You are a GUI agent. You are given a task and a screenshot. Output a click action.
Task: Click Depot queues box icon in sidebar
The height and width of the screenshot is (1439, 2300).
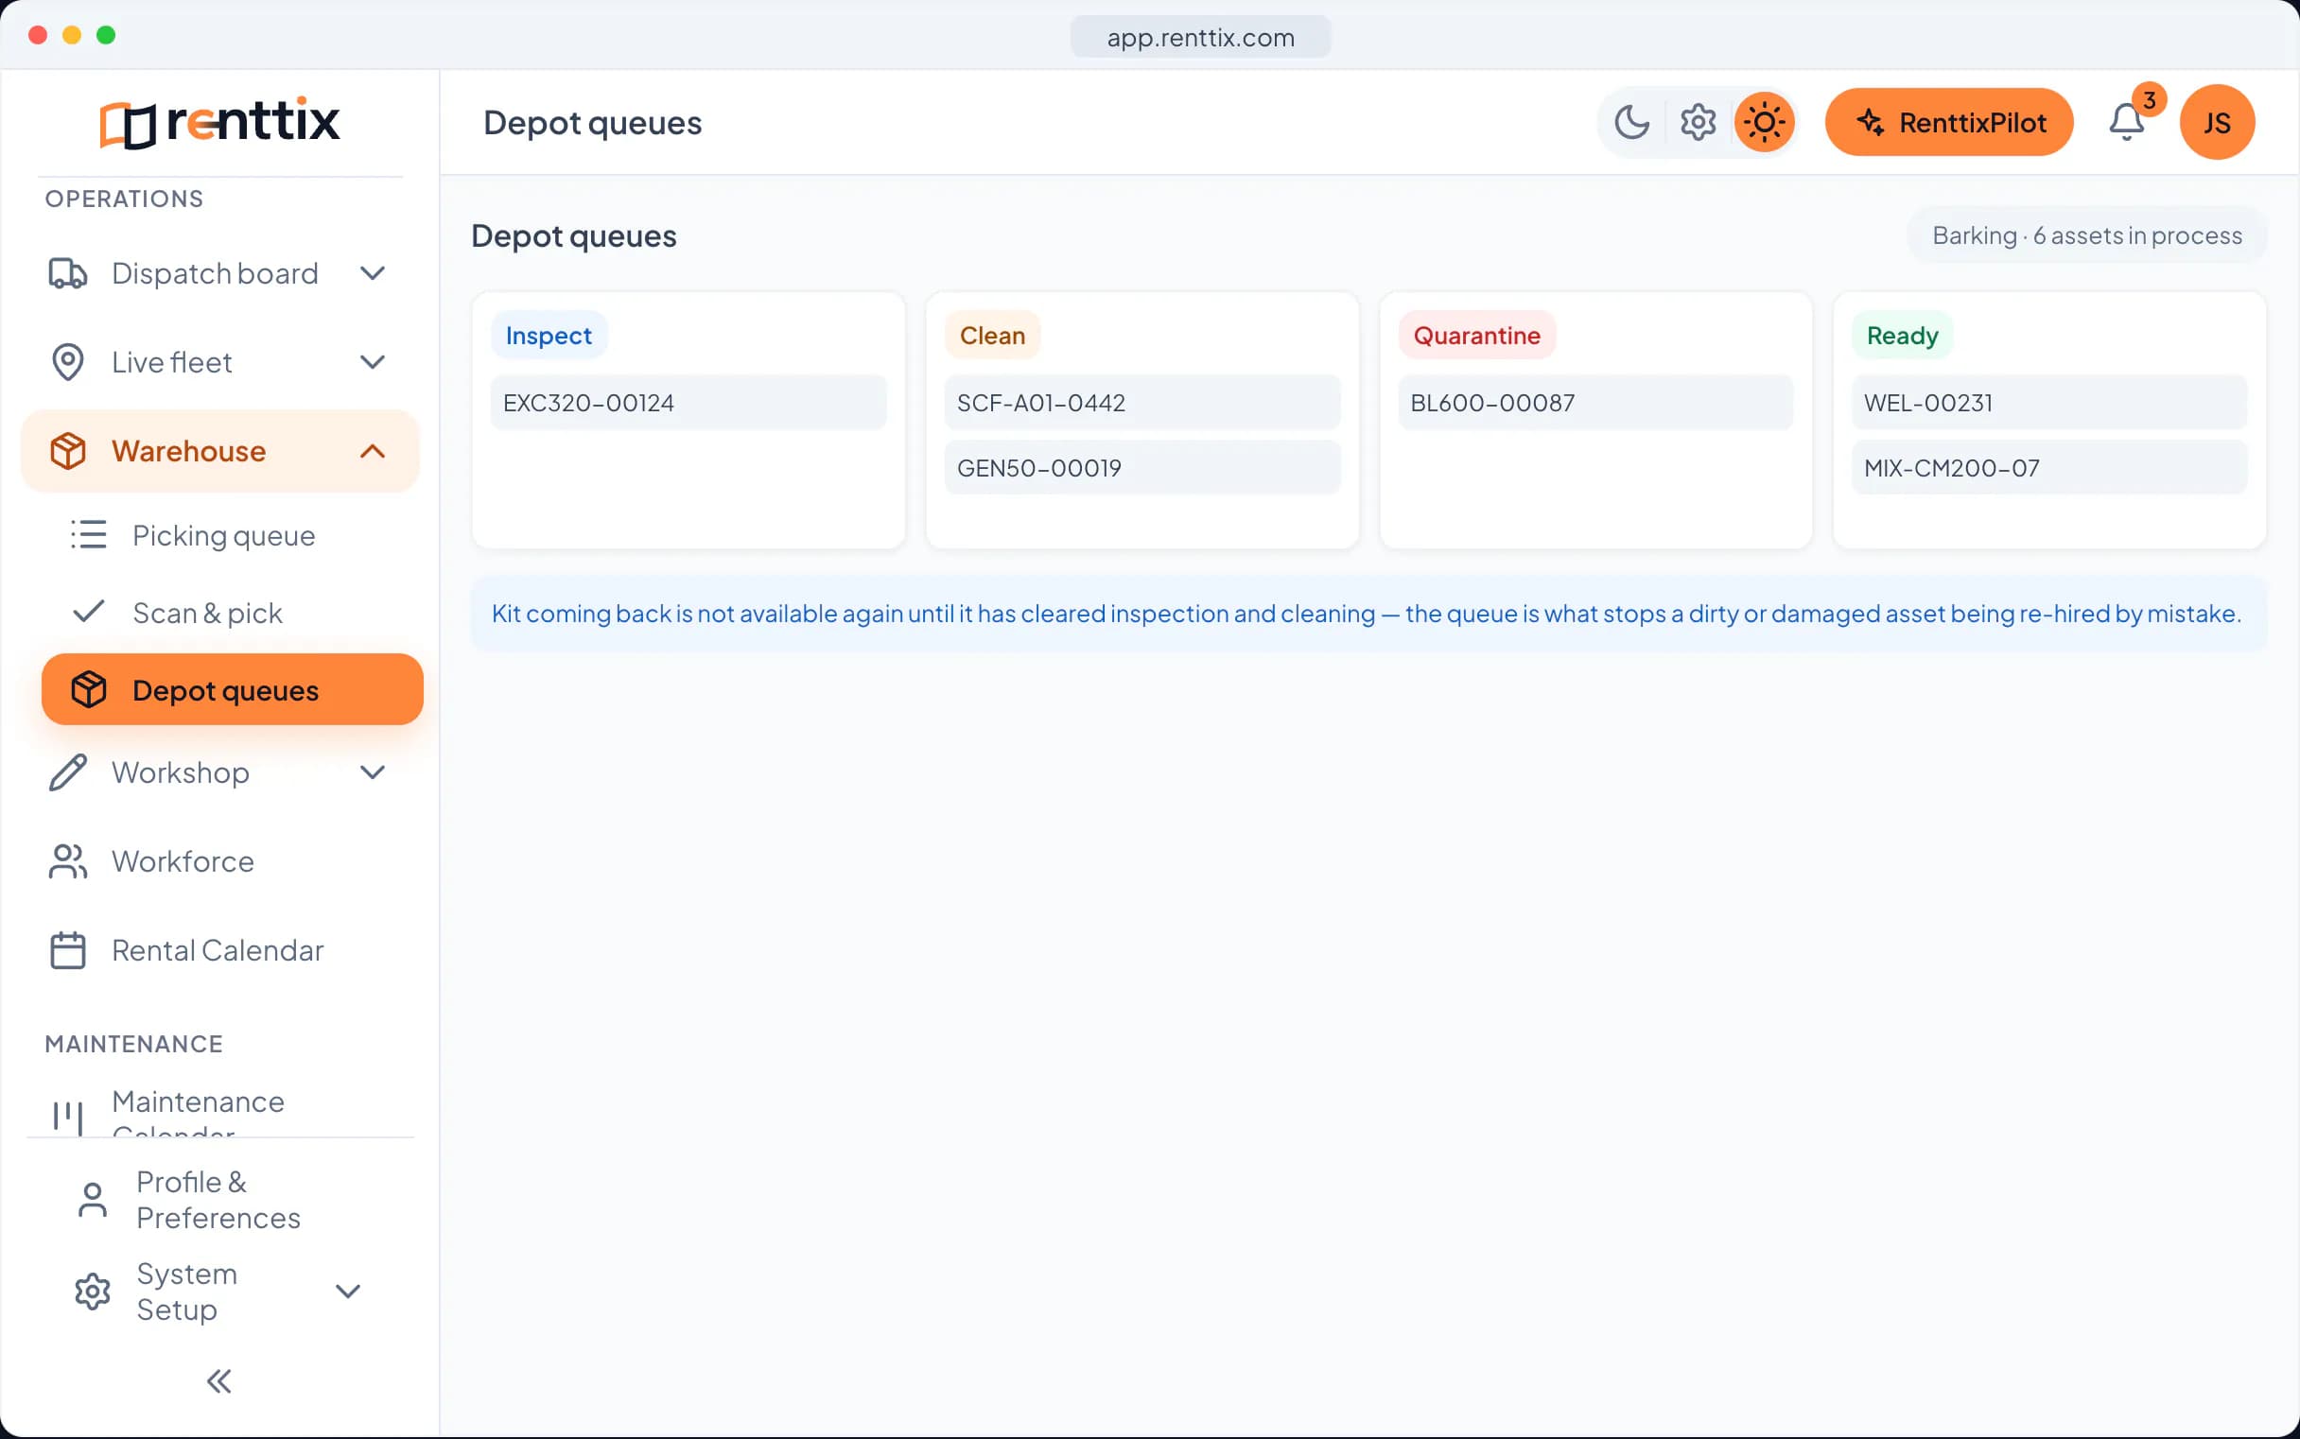point(89,690)
